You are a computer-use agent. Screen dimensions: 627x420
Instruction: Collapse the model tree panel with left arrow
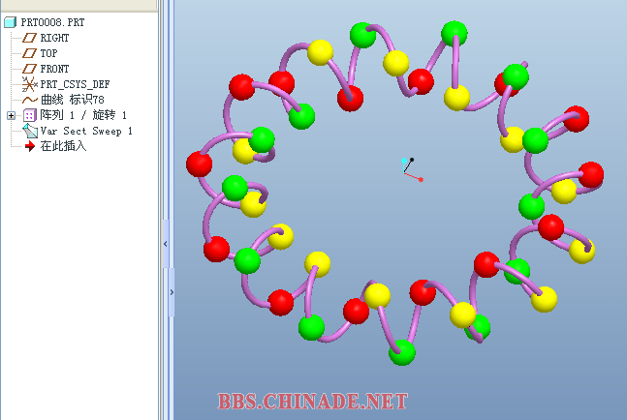(166, 244)
